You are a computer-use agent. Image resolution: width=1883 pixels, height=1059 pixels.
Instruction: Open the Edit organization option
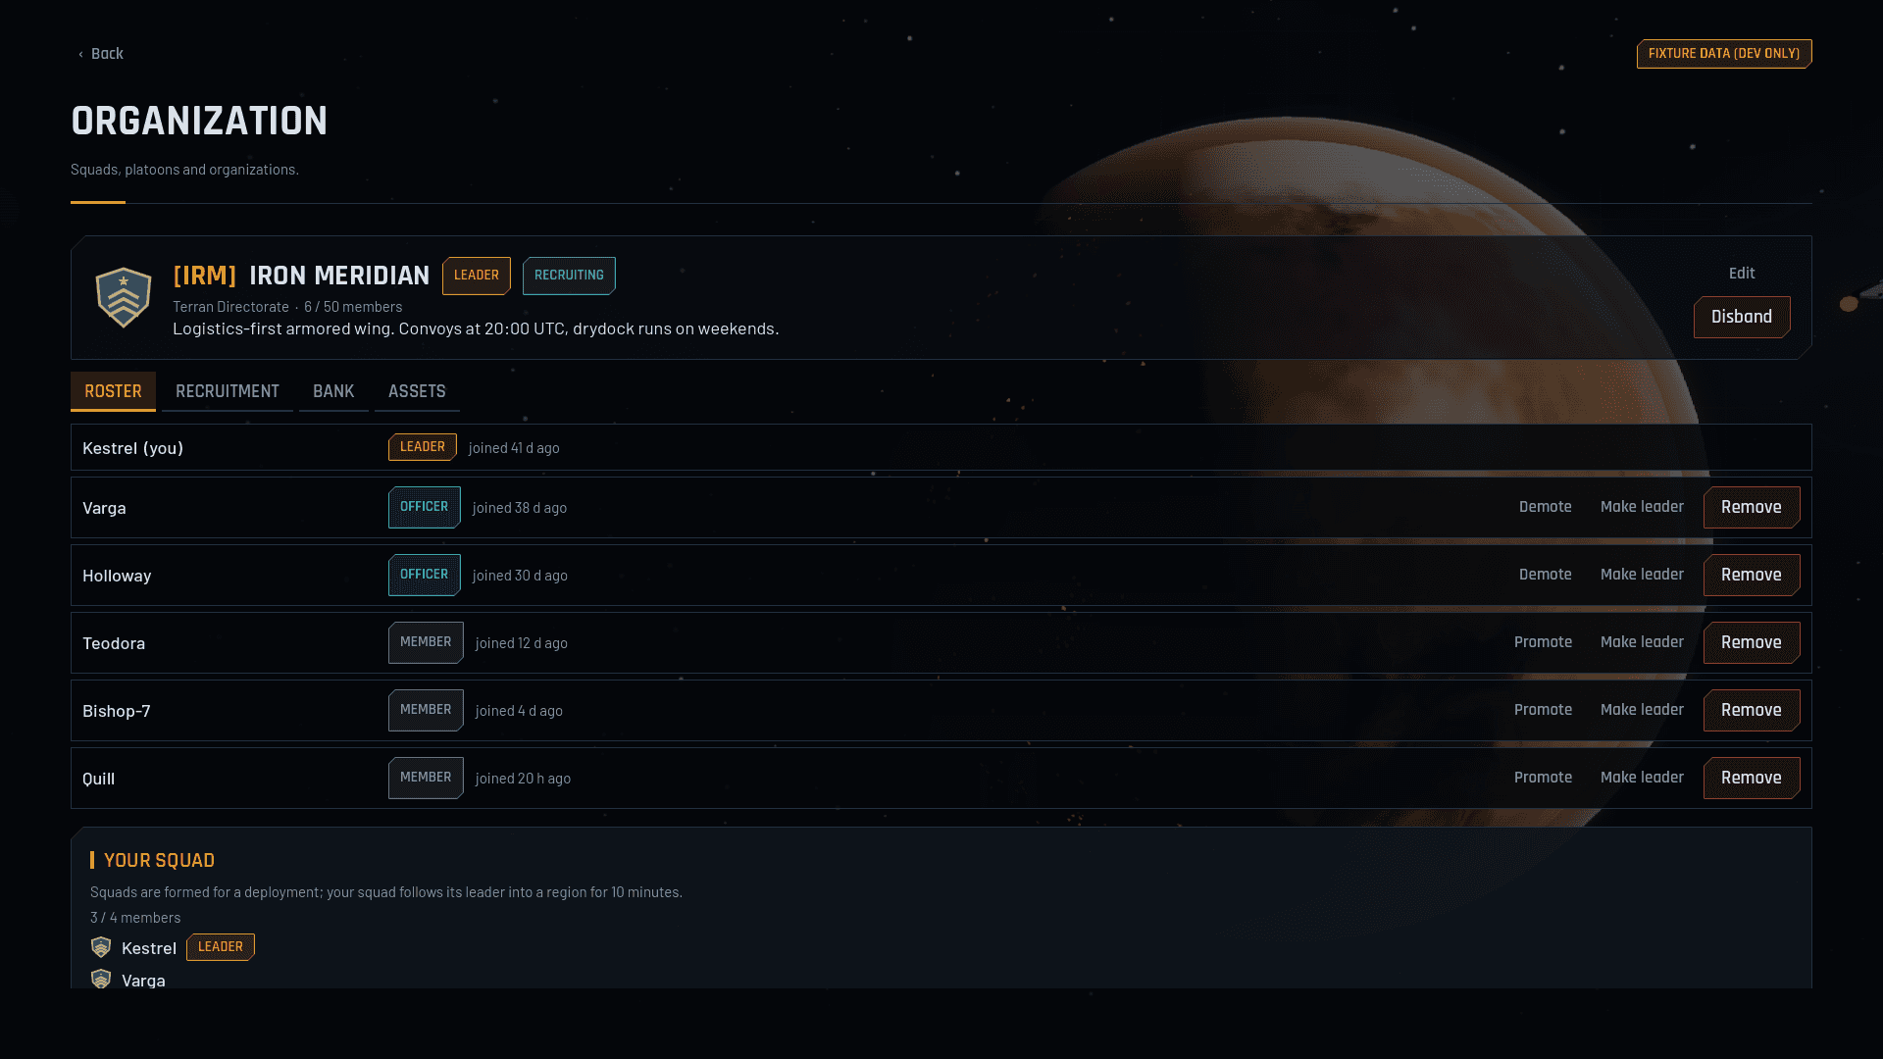pos(1742,274)
